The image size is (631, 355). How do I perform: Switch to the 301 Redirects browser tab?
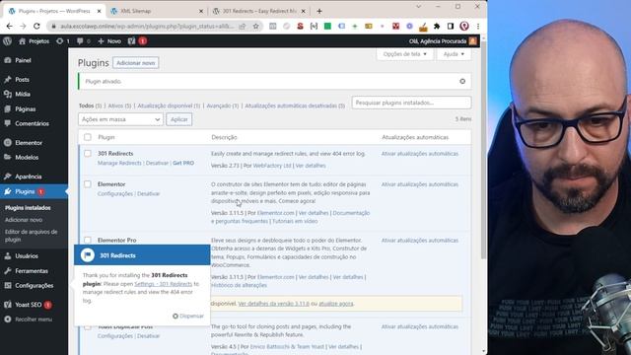click(x=259, y=11)
